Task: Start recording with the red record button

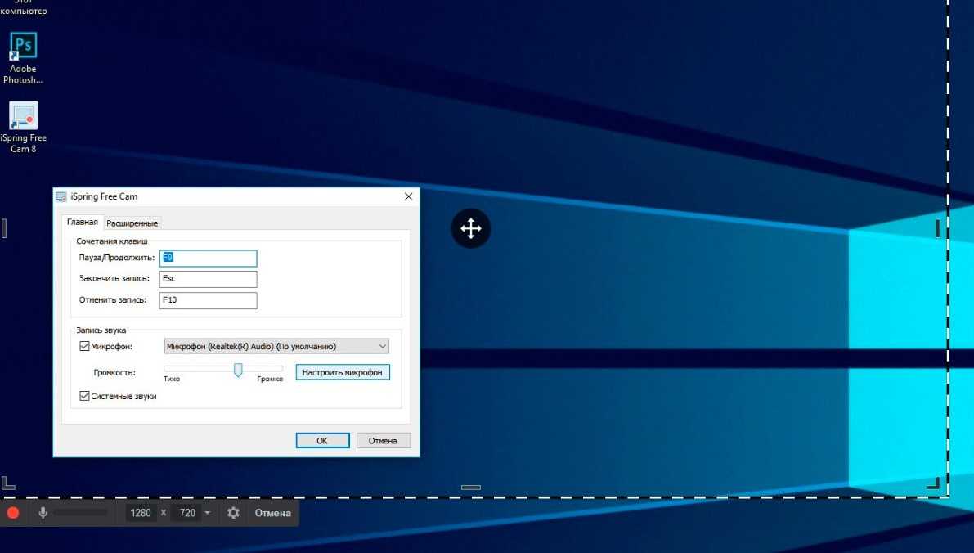Action: [12, 513]
